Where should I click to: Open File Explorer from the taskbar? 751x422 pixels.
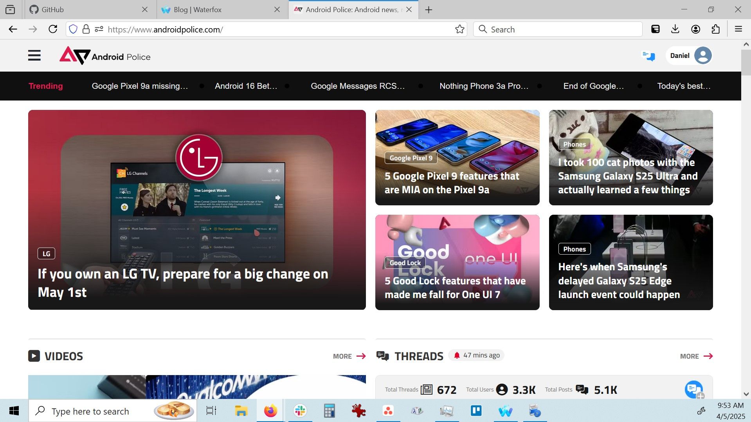click(241, 411)
